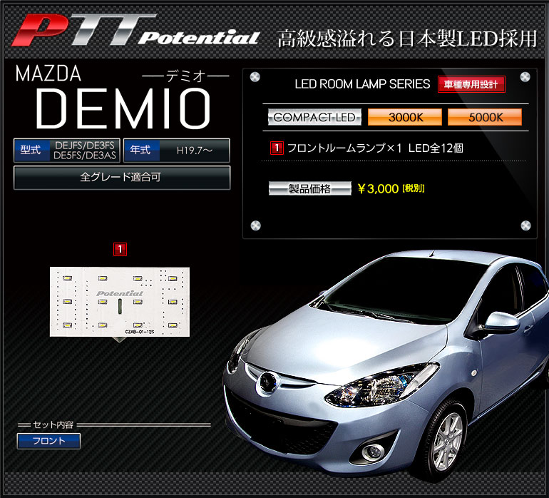Viewport: 549px width, 498px height.
Task: Open the LED room lamp board image
Action: point(119,298)
